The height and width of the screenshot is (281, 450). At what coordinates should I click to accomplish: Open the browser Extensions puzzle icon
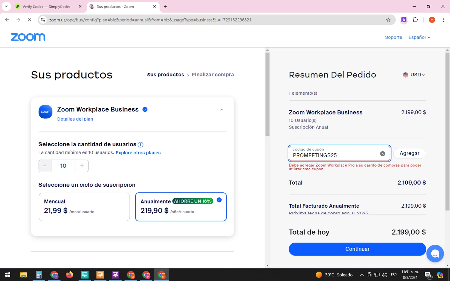click(x=415, y=20)
